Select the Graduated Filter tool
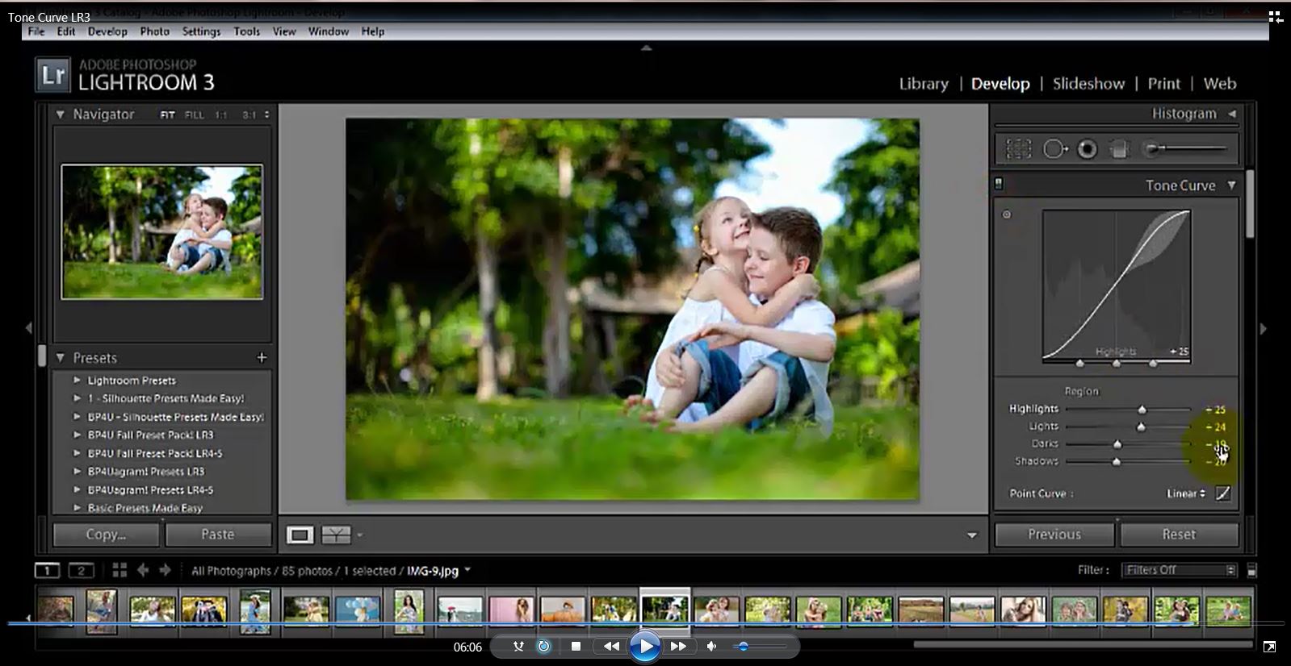Image resolution: width=1291 pixels, height=666 pixels. (x=1119, y=149)
